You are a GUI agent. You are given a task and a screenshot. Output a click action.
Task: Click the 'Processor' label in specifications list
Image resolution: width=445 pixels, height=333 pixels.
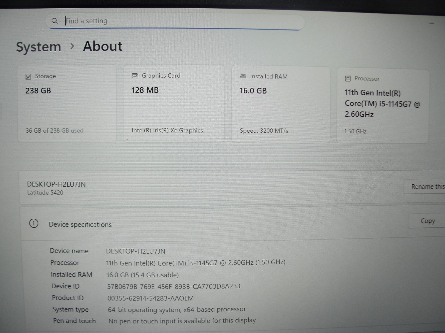tap(65, 263)
